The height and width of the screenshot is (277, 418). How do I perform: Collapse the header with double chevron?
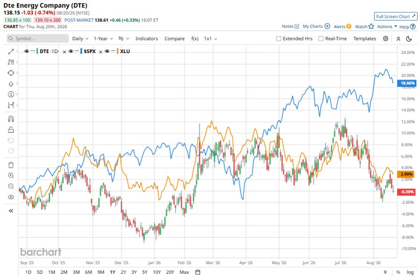(x=398, y=39)
